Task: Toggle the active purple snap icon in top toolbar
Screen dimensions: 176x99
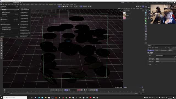Action: click(x=81, y=6)
